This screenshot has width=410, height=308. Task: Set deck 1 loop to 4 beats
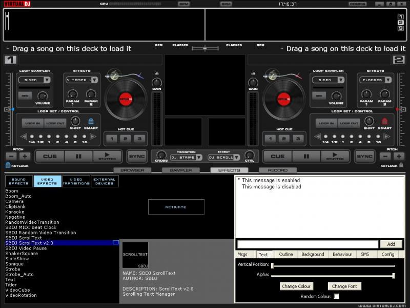(67, 137)
